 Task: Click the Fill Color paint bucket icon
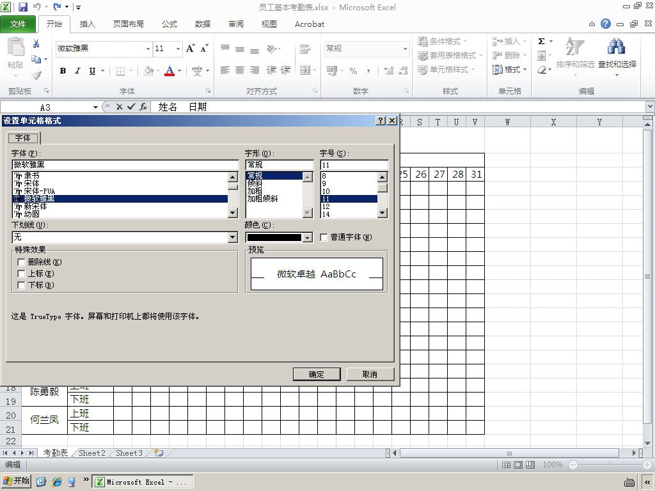point(148,71)
